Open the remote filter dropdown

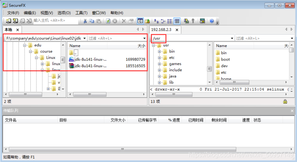click(292, 38)
